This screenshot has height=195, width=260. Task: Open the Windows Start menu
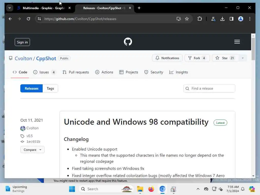coord(72,189)
